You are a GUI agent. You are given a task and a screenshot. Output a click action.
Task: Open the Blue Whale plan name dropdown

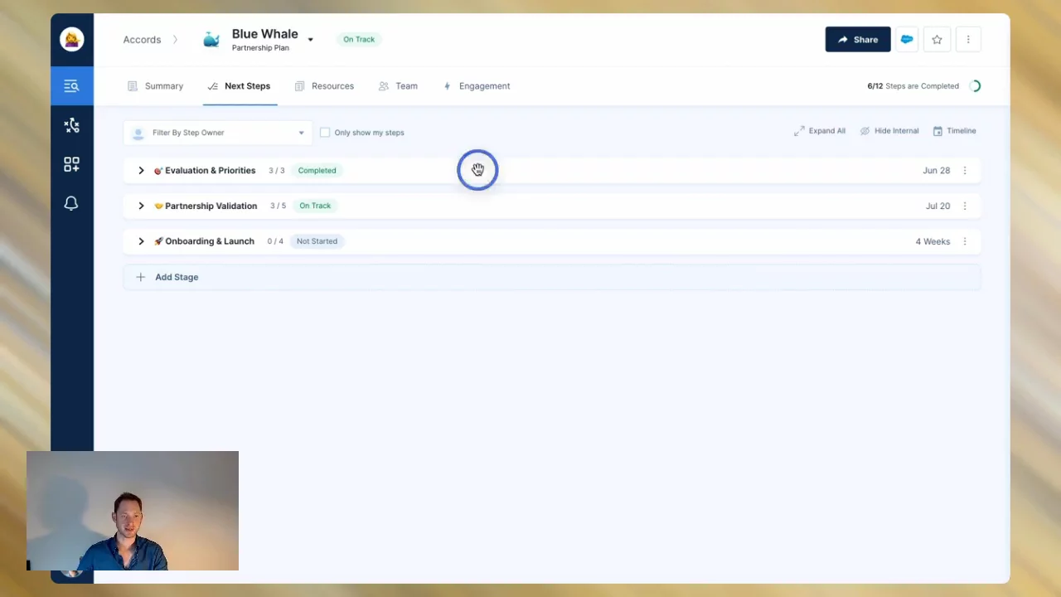(310, 39)
